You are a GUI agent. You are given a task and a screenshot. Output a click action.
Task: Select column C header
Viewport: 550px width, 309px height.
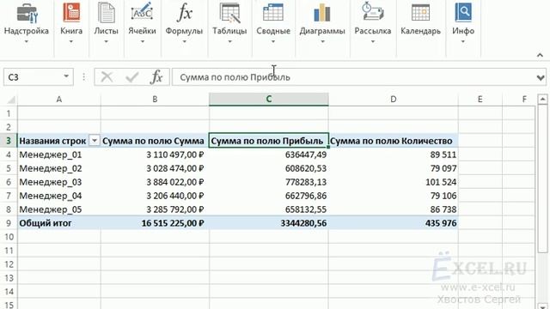click(269, 100)
